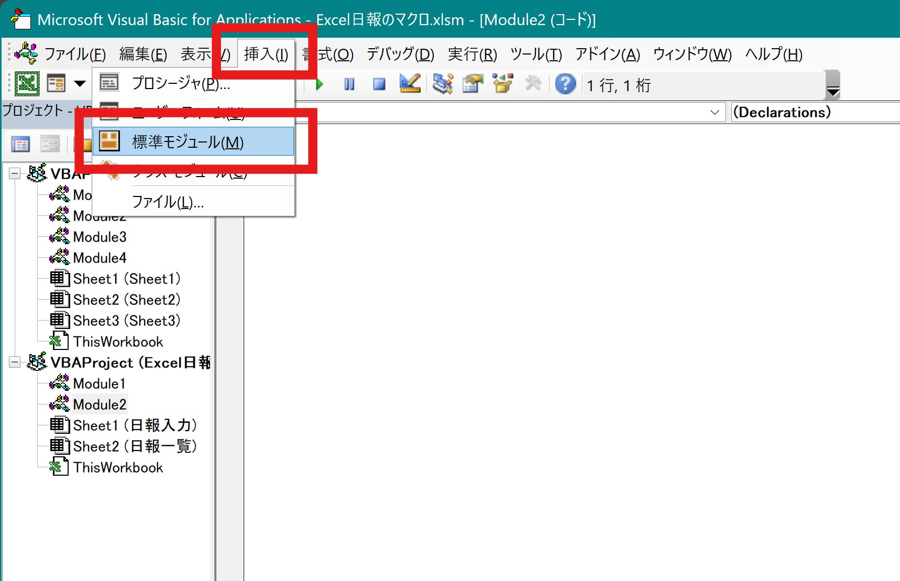
Task: Select Sheet1 (日報入力) in project tree
Action: tap(135, 425)
